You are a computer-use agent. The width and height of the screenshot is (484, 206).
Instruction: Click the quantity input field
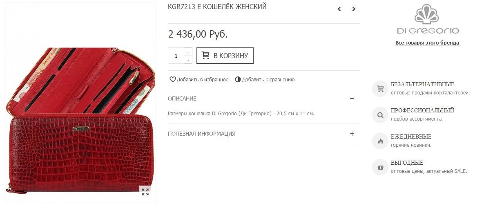coord(176,56)
